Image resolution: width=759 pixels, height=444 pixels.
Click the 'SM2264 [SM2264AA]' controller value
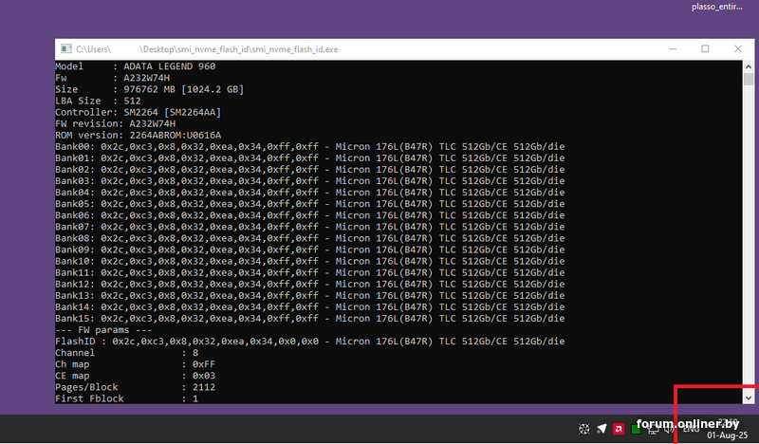[173, 112]
